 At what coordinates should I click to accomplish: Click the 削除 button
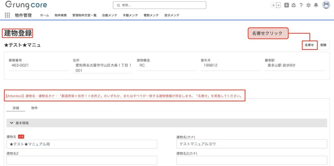click(x=323, y=45)
